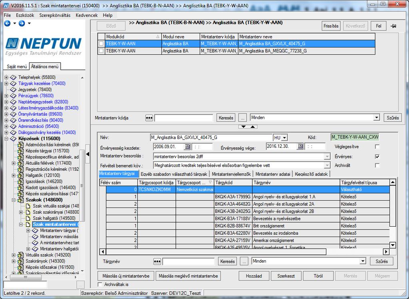409x299 pixels.
Task: Click the Keresés button beside Mintatanterv kódja
Action: point(226,118)
